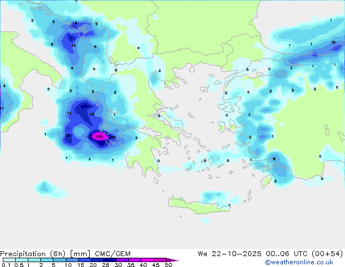
Task: Click the '30' legend scale label
Action: [x=118, y=265]
